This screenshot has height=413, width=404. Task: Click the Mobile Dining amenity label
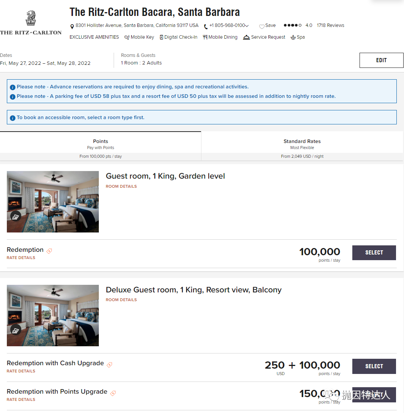[x=223, y=37]
